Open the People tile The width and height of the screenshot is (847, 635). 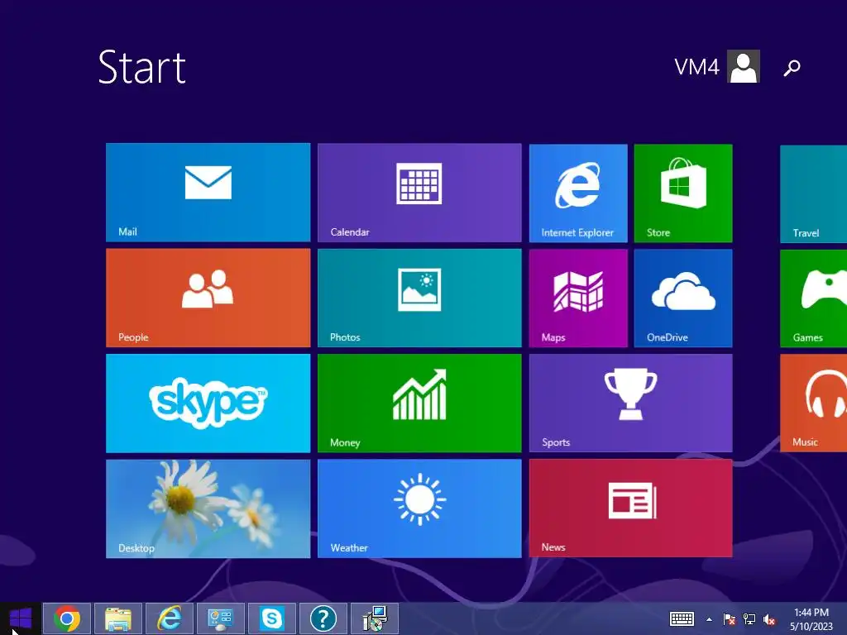click(x=208, y=298)
